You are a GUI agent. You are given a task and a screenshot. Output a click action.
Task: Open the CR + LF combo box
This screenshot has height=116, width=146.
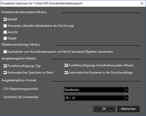(96, 98)
